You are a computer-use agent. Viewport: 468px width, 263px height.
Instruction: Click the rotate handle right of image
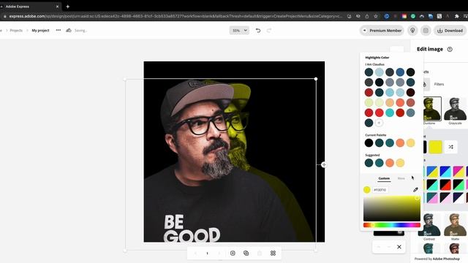[324, 164]
